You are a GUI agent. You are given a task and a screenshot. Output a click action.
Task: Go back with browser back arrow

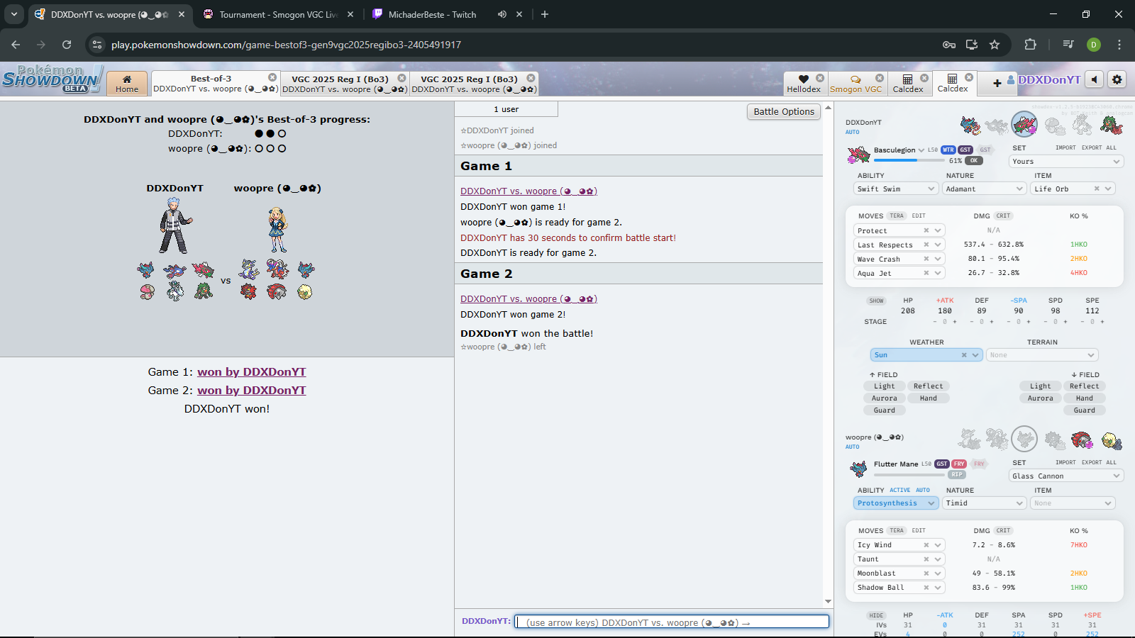click(x=16, y=45)
